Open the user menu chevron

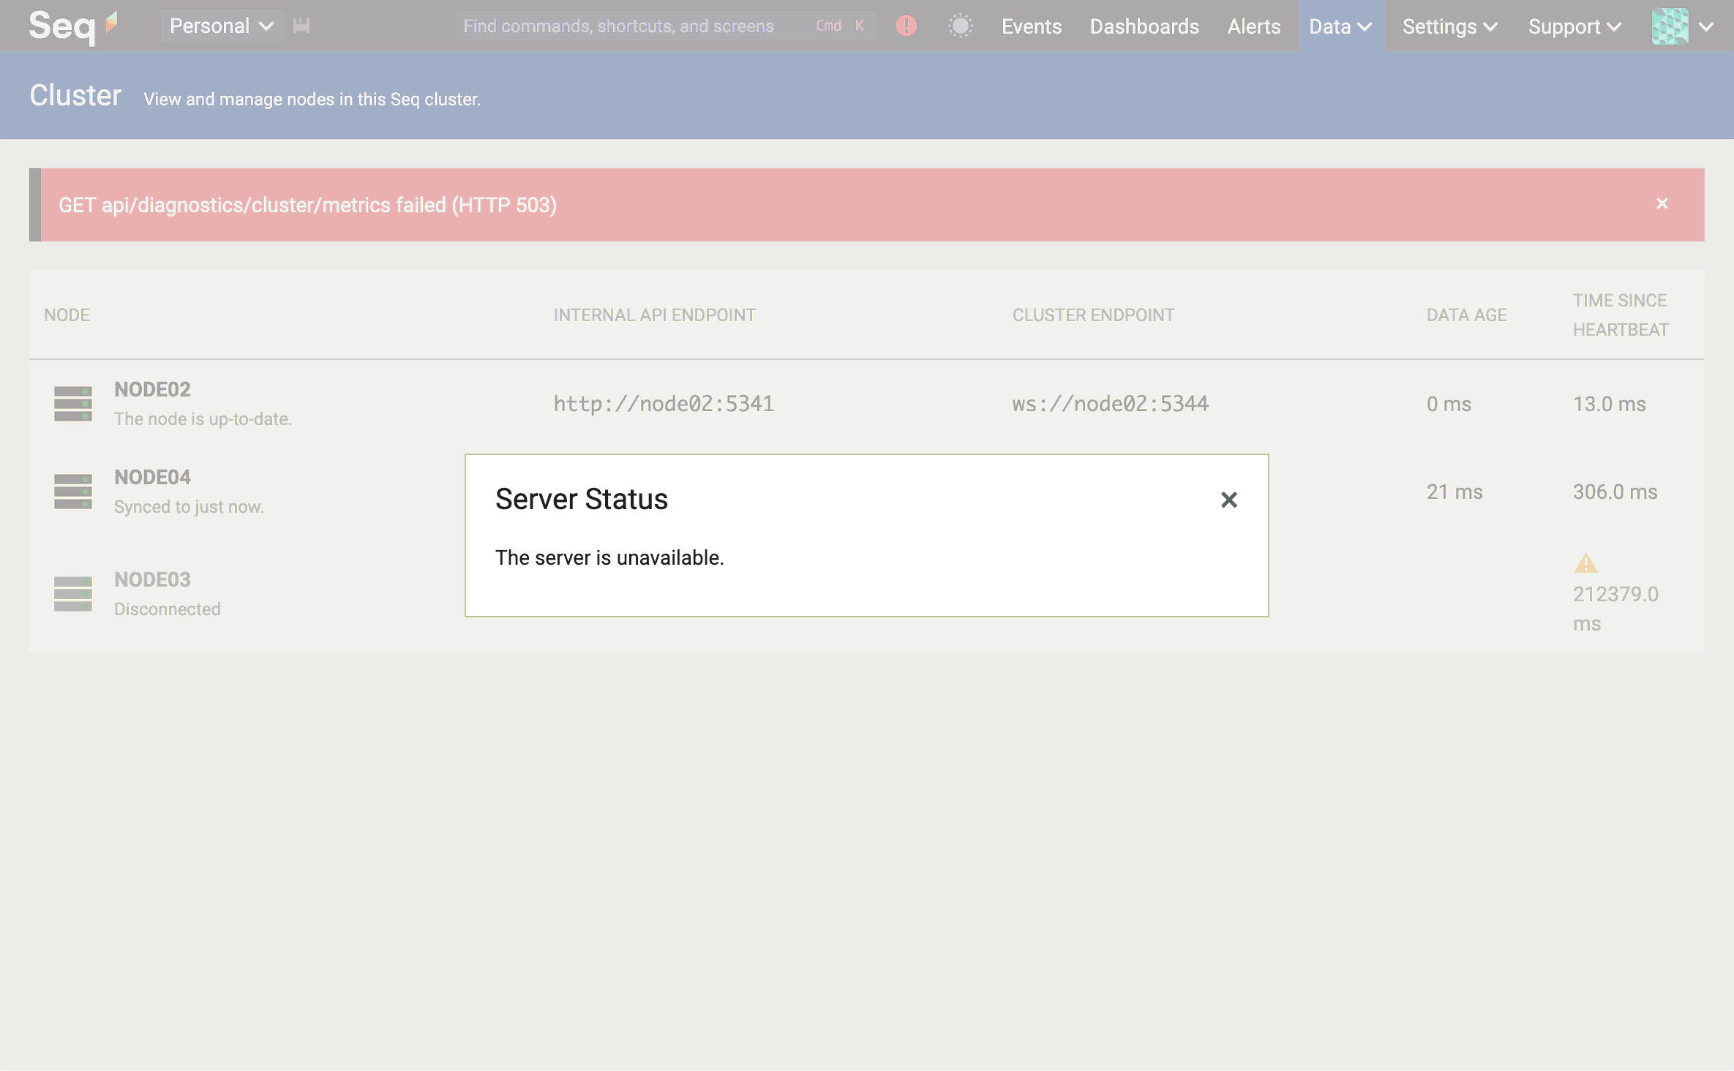pyautogui.click(x=1706, y=27)
